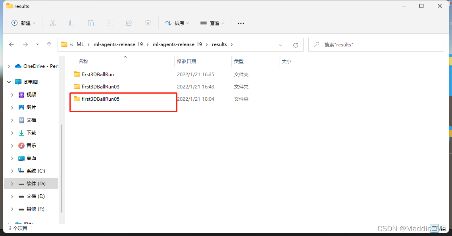Navigate back with the left arrow
This screenshot has width=452, height=236.
12,44
